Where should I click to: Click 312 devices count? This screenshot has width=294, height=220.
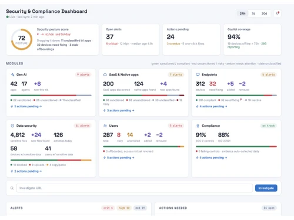200,84
